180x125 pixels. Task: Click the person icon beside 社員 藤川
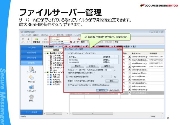pyautogui.click(x=51, y=63)
